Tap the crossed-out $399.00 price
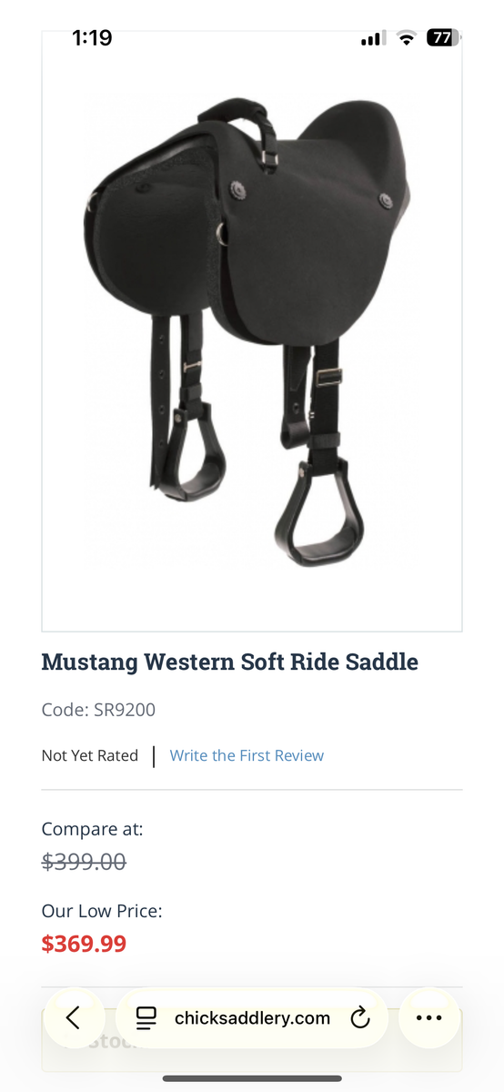504x1092 pixels. pyautogui.click(x=84, y=862)
